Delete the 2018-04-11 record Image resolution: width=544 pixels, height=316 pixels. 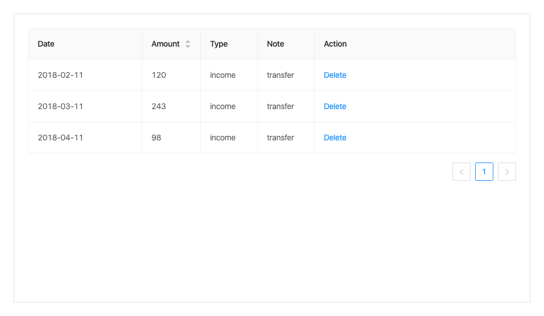click(x=335, y=138)
